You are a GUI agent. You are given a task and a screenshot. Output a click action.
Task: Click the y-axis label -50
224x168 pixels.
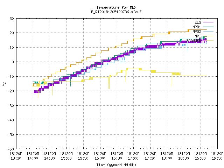coord(11,134)
